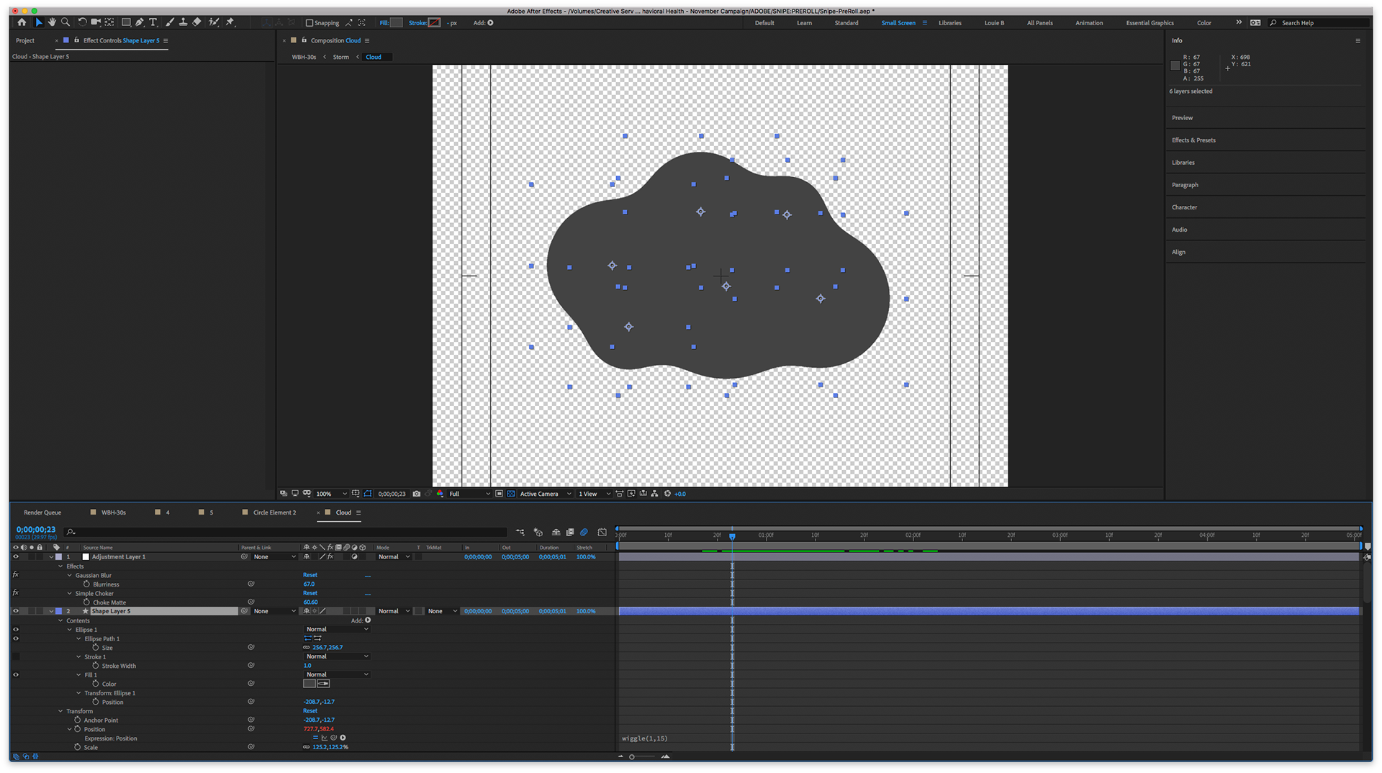Collapse the Gaussian Blur effect group

[x=70, y=575]
